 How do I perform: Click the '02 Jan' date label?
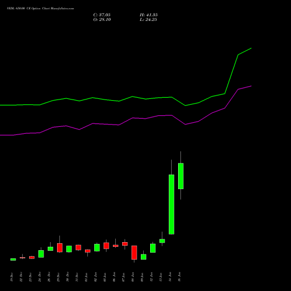tap(95, 277)
